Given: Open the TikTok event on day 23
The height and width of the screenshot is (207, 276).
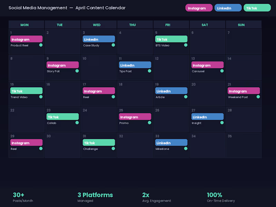Looking at the screenshot, I should (63, 117).
